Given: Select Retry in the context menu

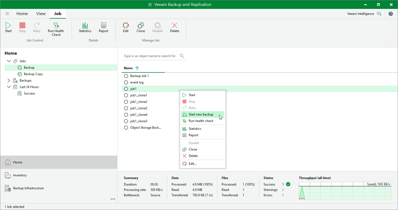Looking at the screenshot, I should click(203, 108).
